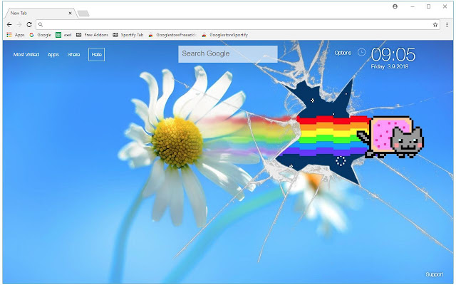Open the Apps menu on the new tab page
Viewport: 456px width, 285px height.
click(53, 54)
